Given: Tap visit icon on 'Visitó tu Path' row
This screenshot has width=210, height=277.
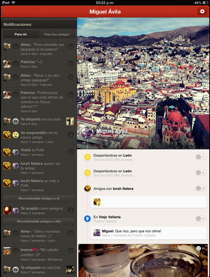Looking at the screenshot, I should click(71, 152).
